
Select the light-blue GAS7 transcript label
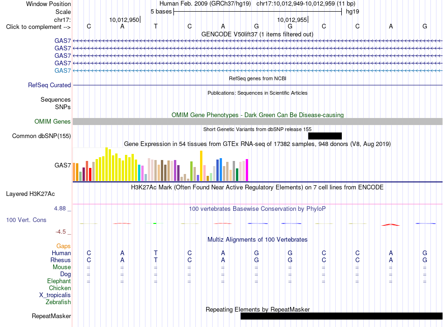(63, 70)
